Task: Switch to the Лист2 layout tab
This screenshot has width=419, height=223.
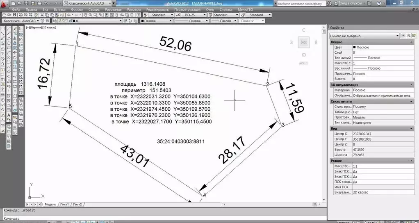Action: pos(77,204)
